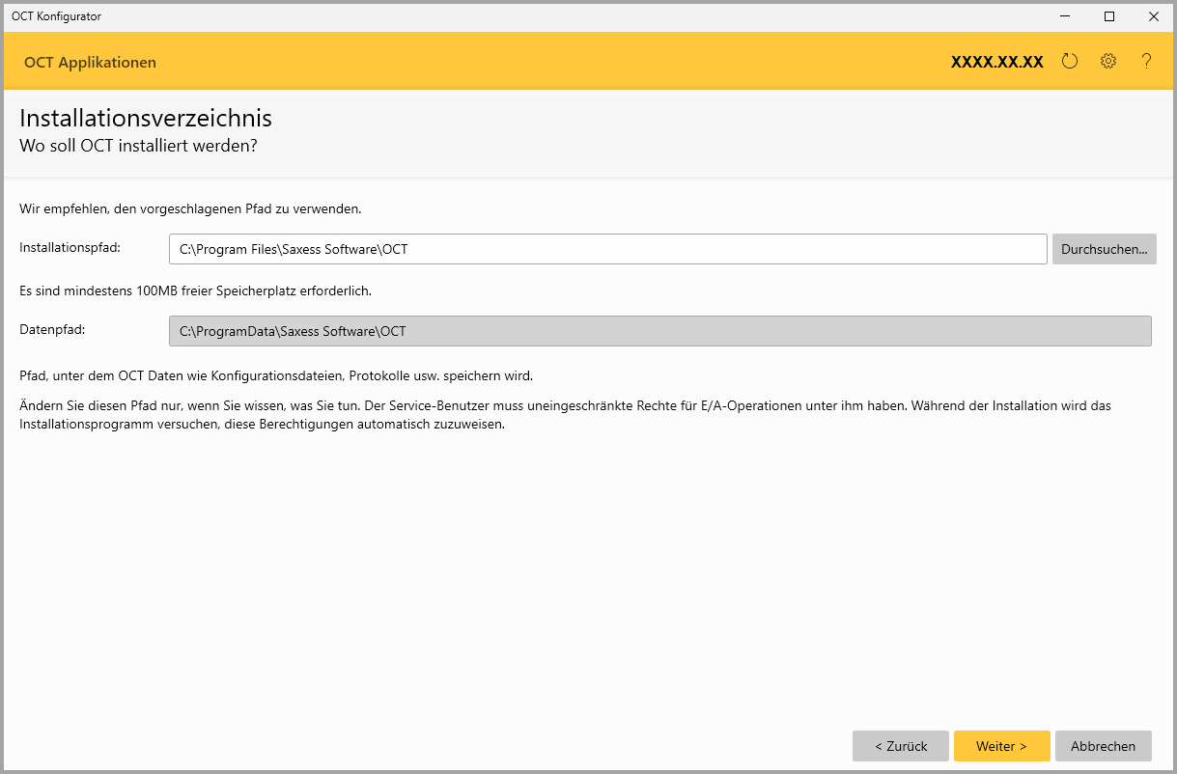Click the subtitle asking where to install OCT

coord(138,146)
